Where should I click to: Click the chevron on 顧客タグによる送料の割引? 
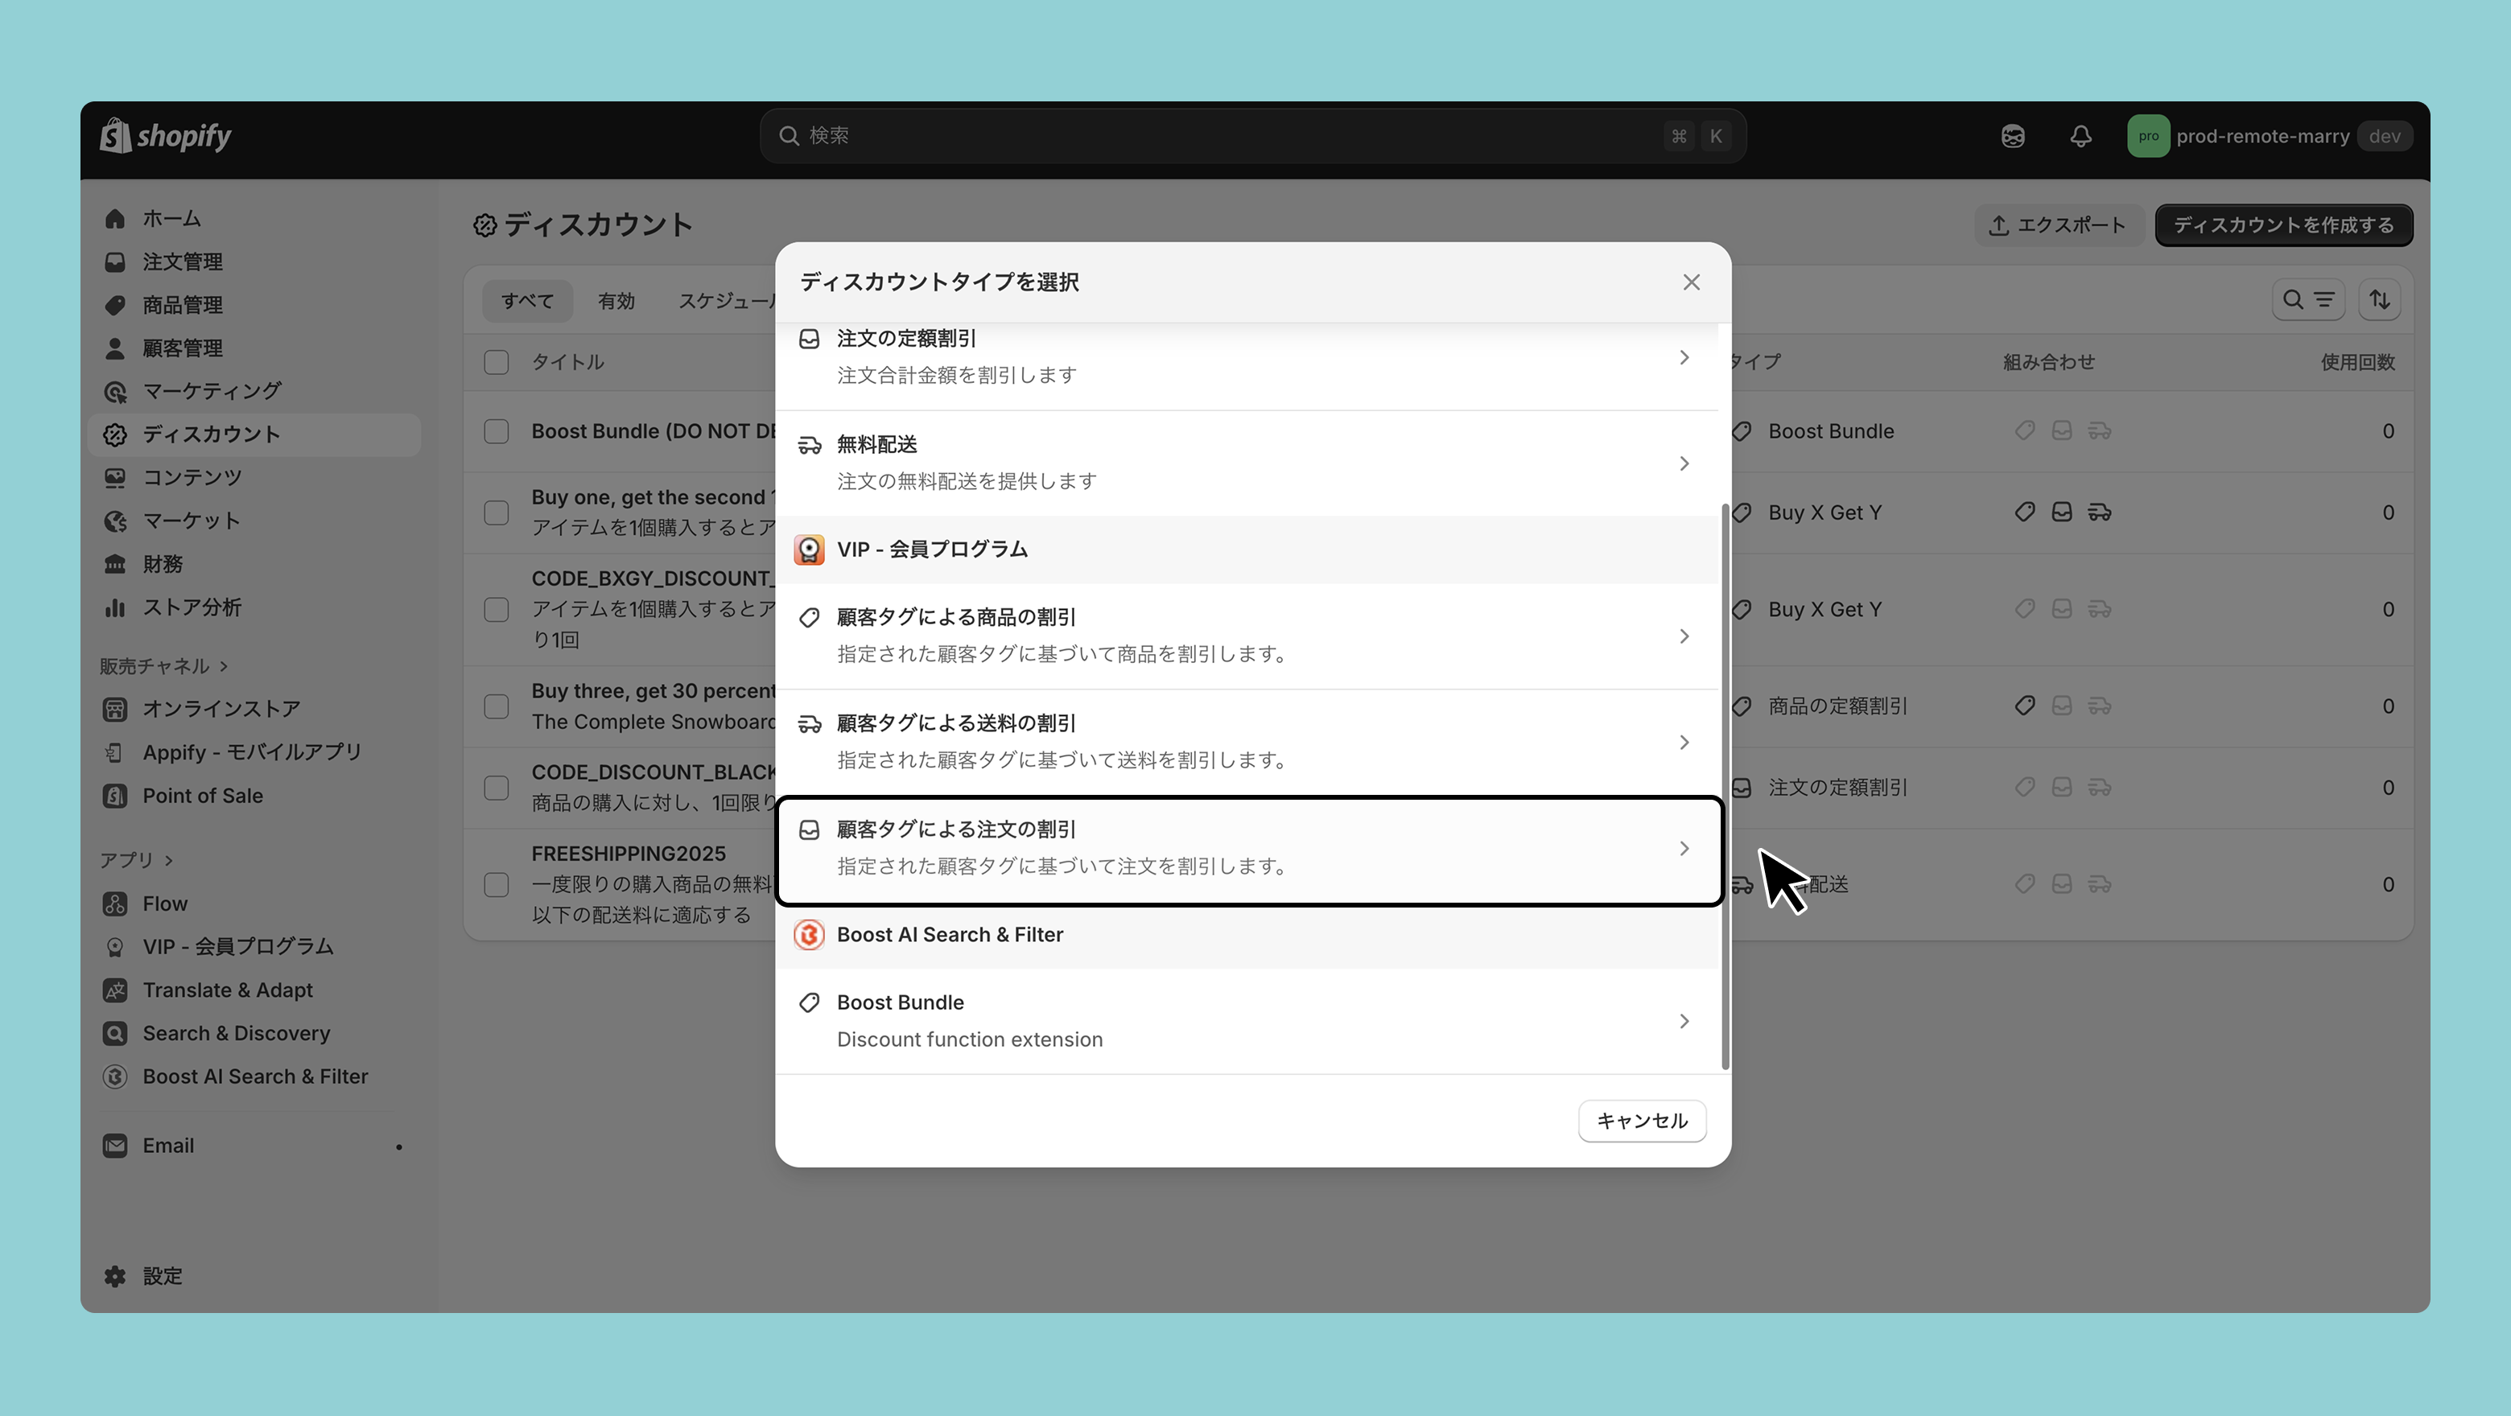click(x=1684, y=743)
